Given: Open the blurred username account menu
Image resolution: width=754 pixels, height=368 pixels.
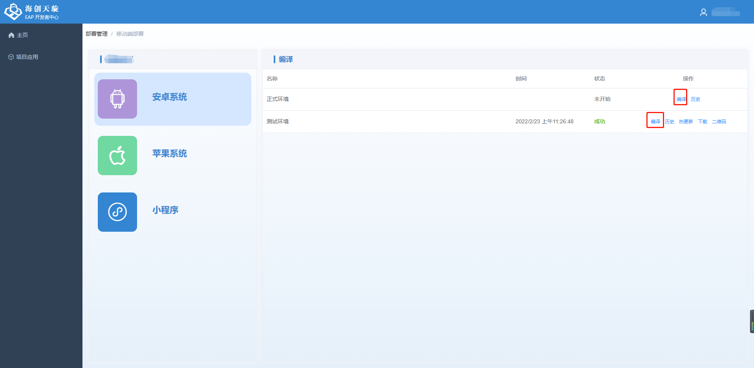Looking at the screenshot, I should [725, 13].
